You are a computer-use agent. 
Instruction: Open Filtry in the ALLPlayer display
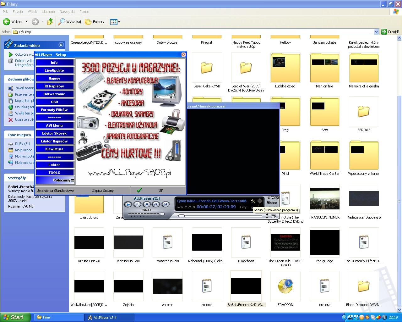coord(243,207)
